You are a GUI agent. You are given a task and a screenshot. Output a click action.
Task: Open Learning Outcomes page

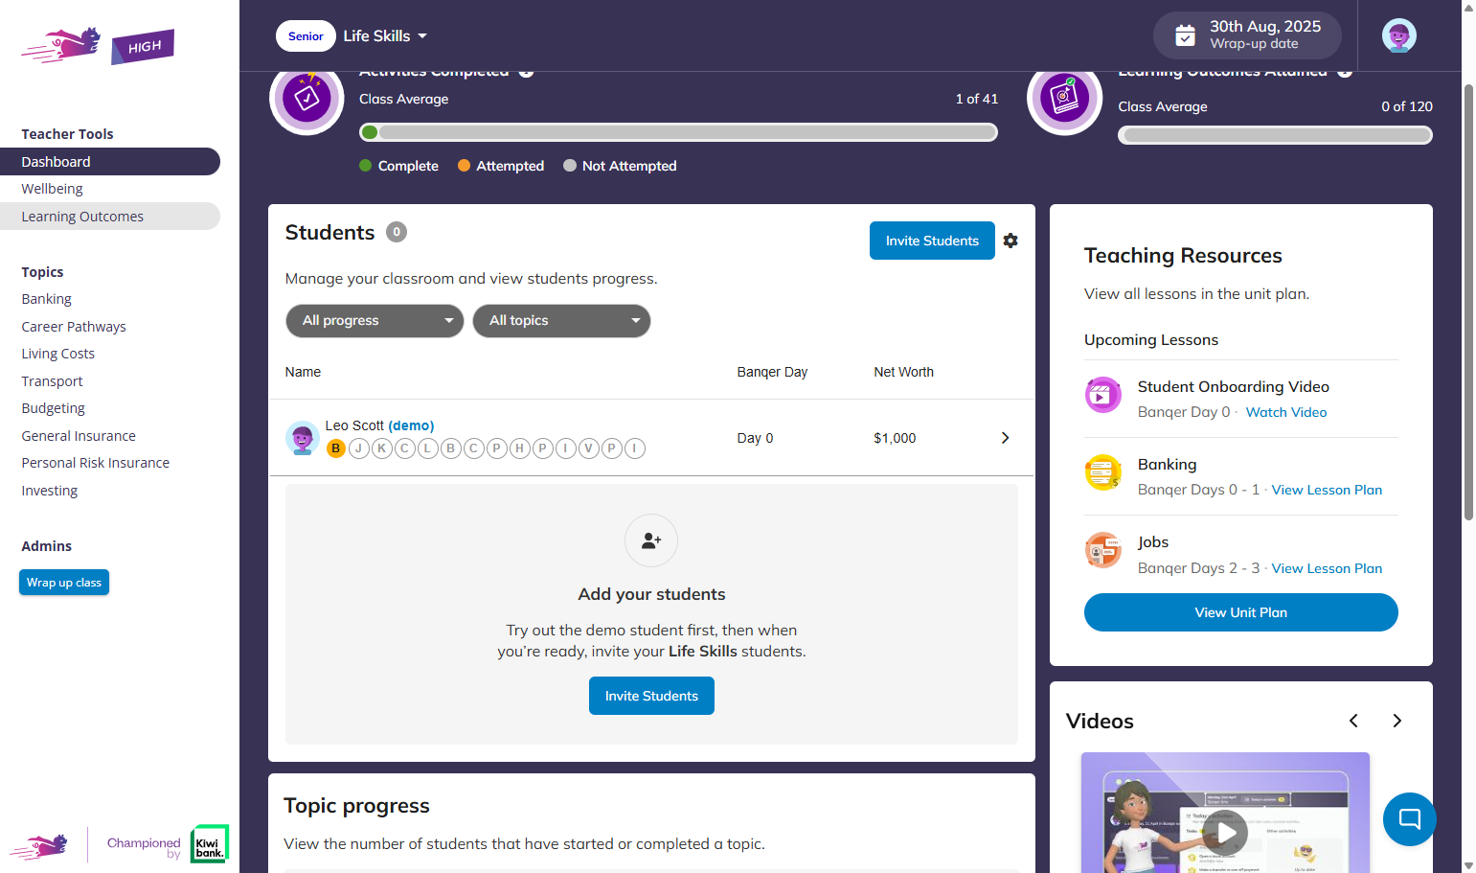coord(110,217)
